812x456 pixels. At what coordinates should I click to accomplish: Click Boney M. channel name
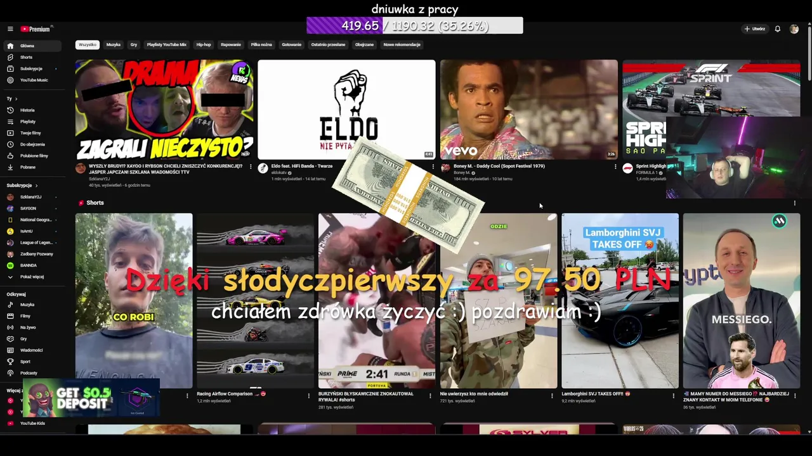(x=462, y=173)
